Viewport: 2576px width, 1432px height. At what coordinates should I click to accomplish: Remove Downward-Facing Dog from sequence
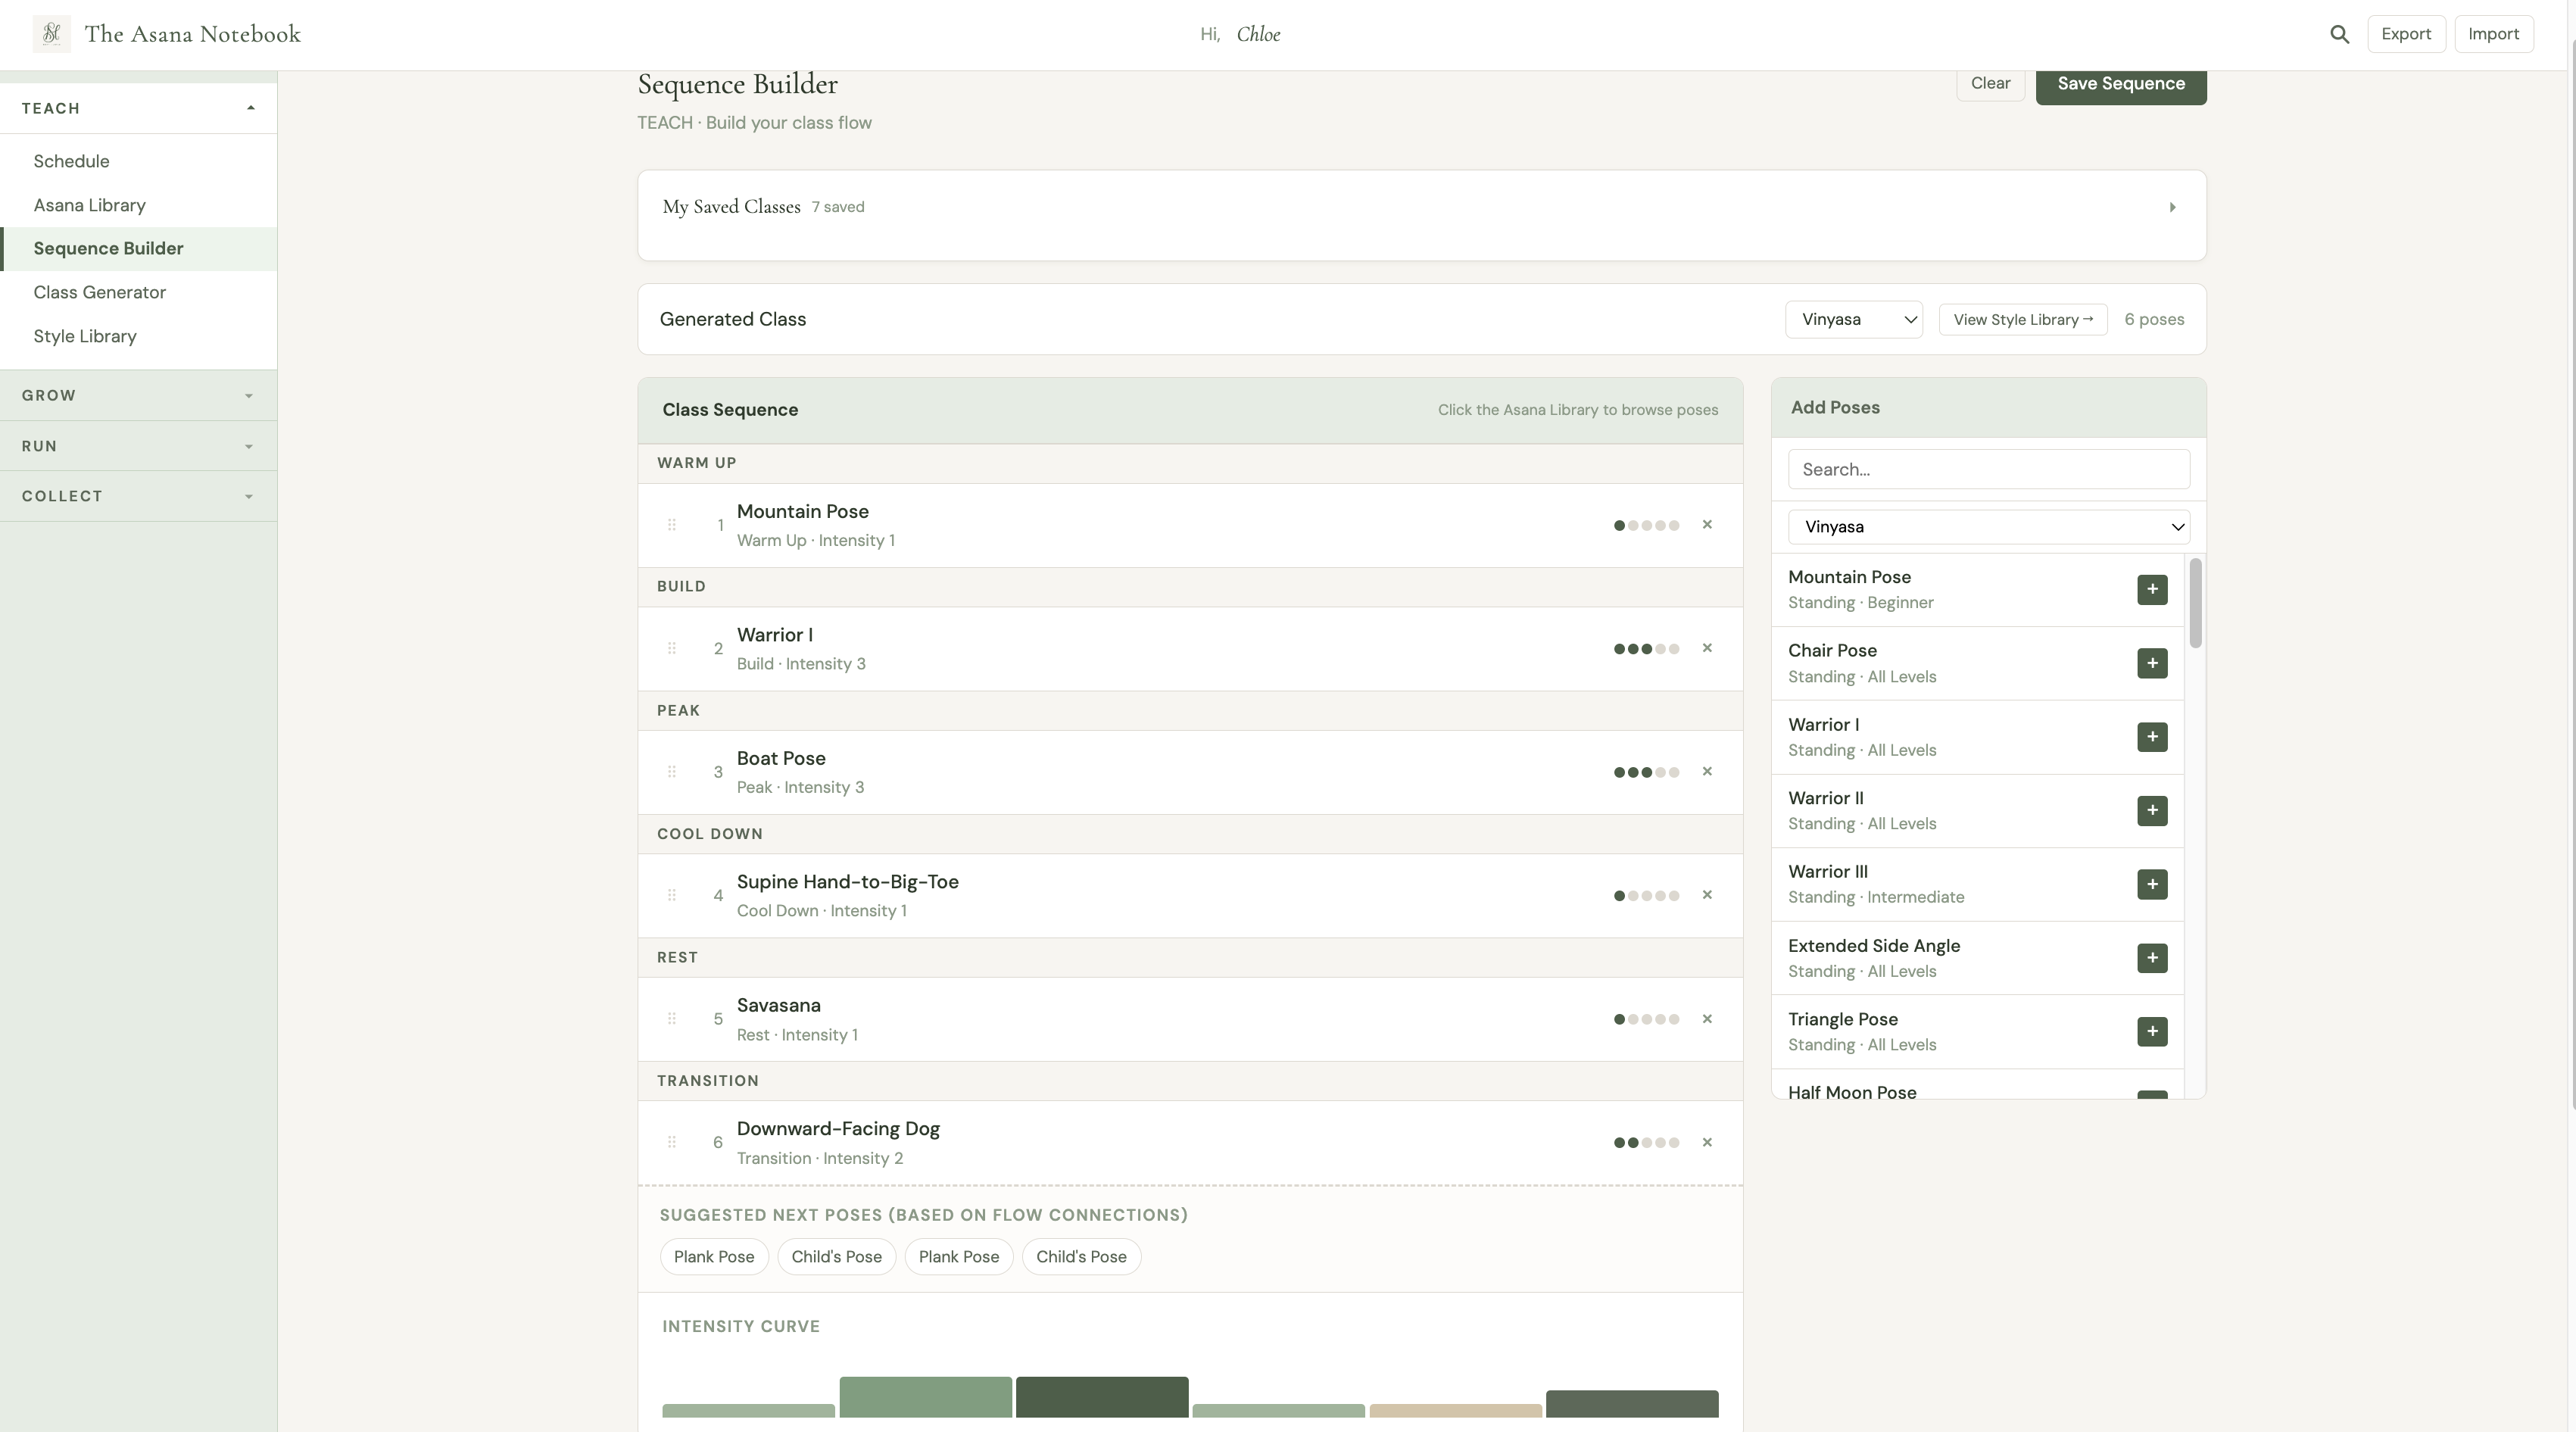tap(1707, 1142)
